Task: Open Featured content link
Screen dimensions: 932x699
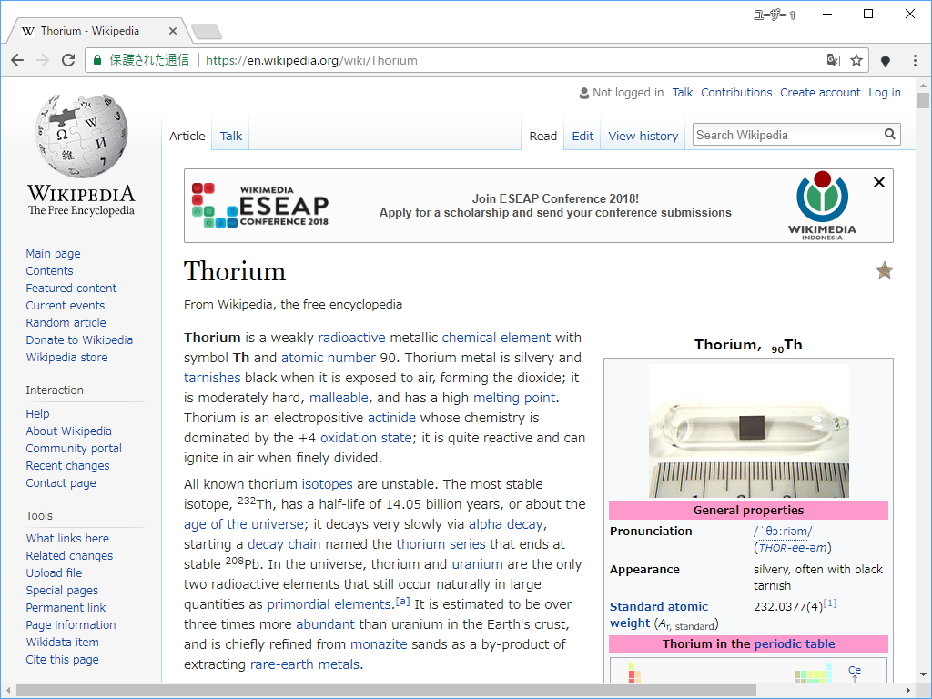Action: coord(71,289)
